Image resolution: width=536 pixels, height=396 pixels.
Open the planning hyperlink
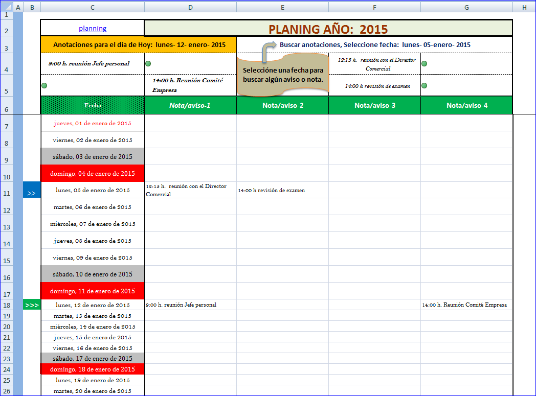coord(93,28)
